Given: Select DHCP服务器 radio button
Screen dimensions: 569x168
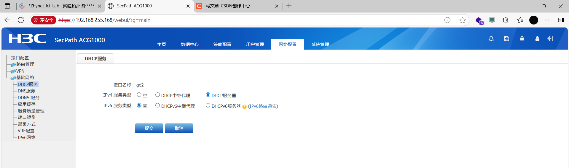Looking at the screenshot, I should [x=208, y=95].
